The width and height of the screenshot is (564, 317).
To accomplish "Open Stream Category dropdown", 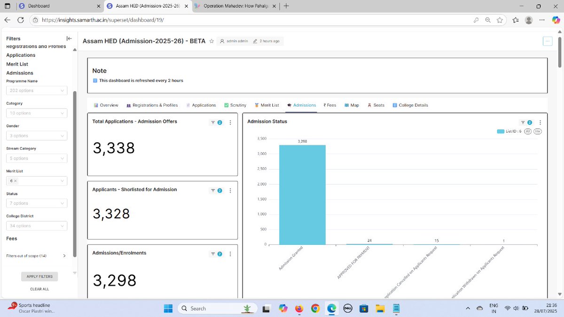I will point(37,158).
